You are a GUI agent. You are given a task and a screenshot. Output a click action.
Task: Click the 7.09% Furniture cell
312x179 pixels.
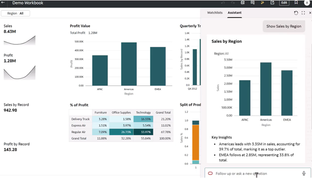point(101,132)
